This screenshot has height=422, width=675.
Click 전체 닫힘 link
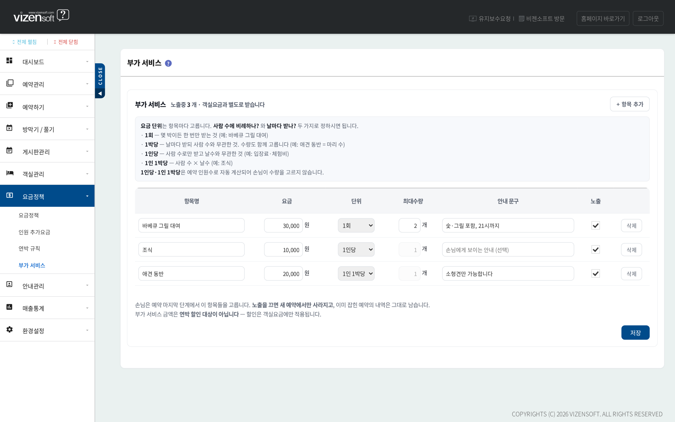pyautogui.click(x=66, y=42)
